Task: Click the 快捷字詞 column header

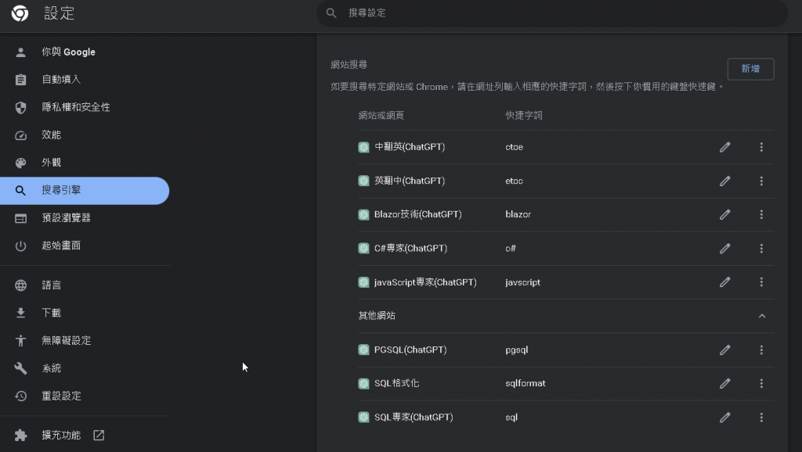Action: click(x=524, y=116)
